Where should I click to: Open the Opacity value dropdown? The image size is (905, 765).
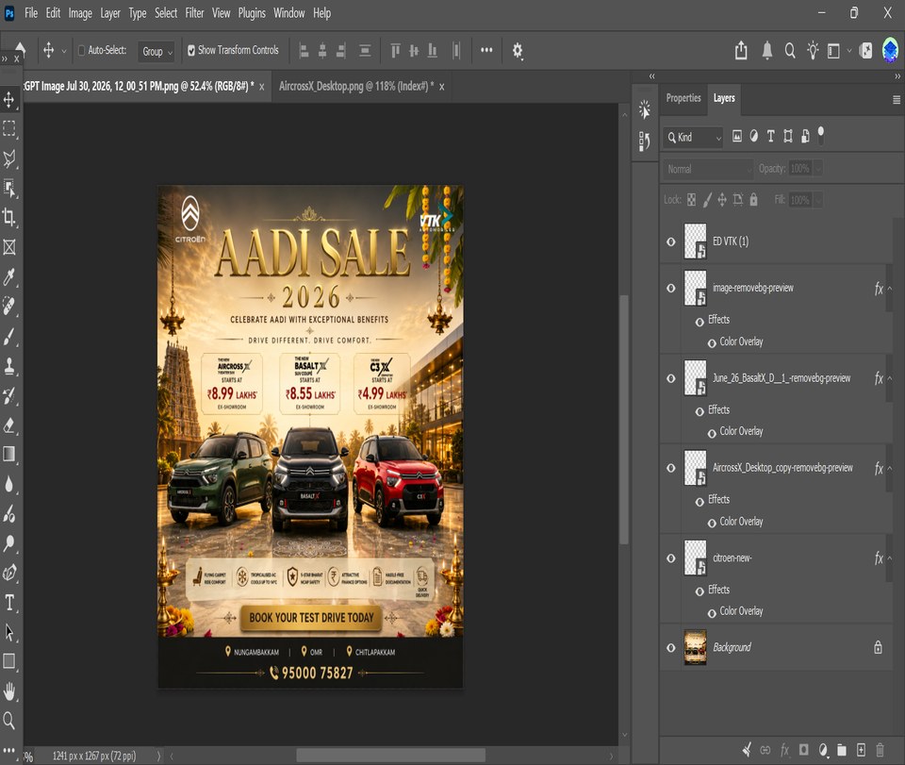818,169
